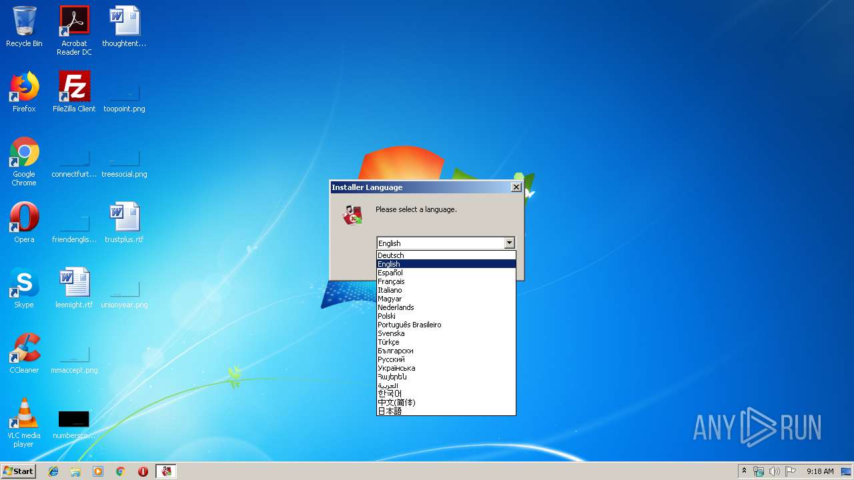Select Nederlands language option
The image size is (854, 480).
pos(446,307)
